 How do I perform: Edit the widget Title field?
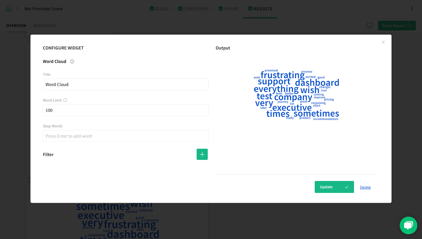click(x=126, y=84)
